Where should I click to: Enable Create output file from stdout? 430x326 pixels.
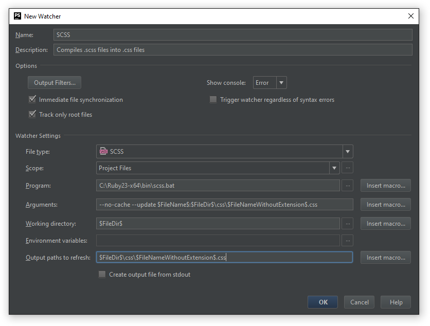pyautogui.click(x=102, y=275)
